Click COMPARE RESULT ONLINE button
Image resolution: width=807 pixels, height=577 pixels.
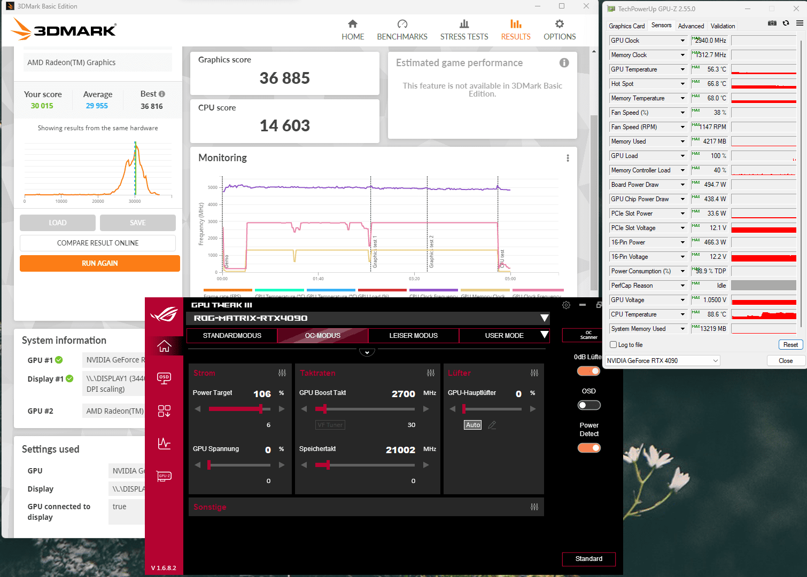point(98,243)
